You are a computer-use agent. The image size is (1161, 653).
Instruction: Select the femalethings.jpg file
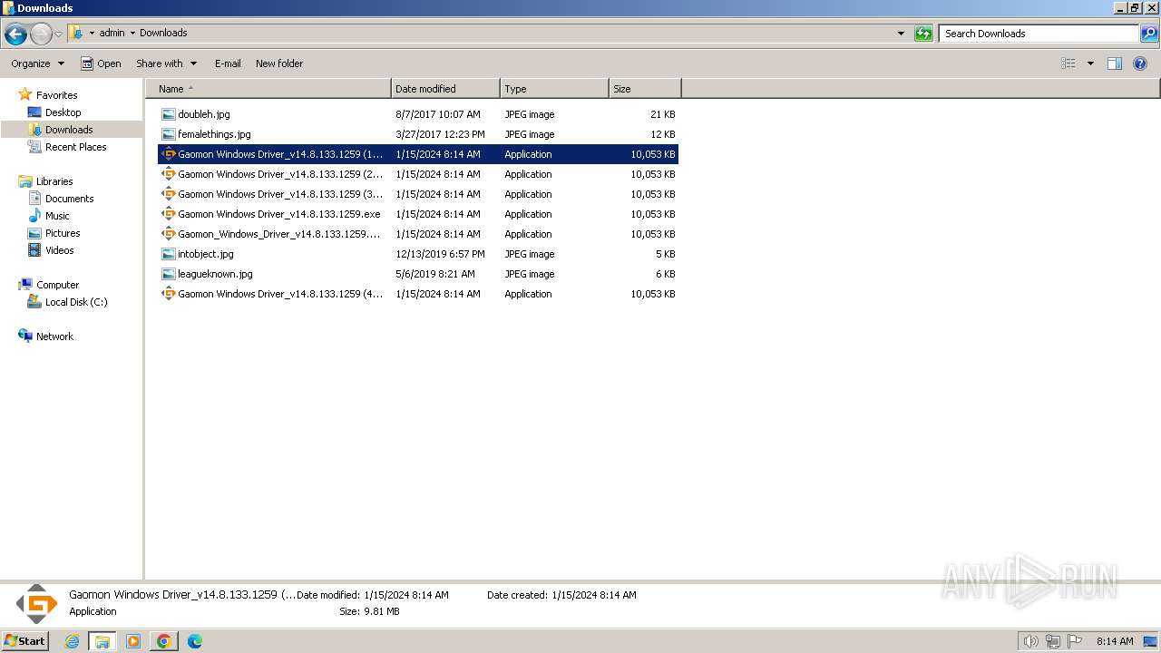(x=214, y=134)
